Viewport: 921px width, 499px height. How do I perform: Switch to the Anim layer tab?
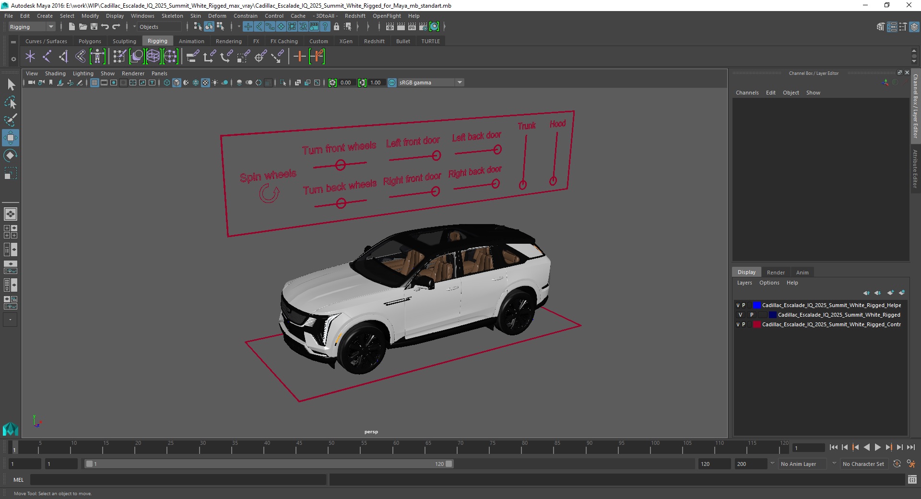click(802, 273)
